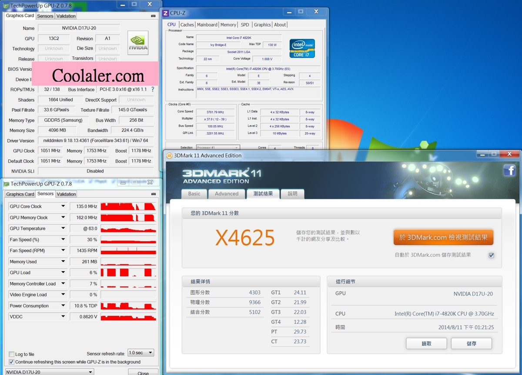Click the camera capture icon in top GPU-Z window

click(x=153, y=16)
